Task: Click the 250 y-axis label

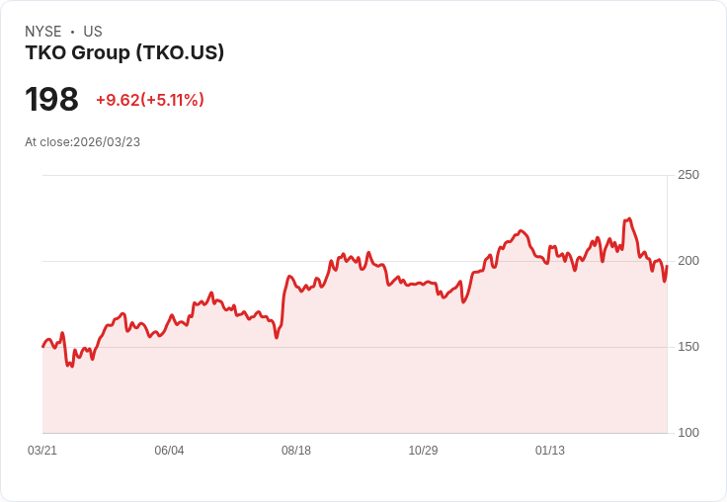Action: tap(687, 175)
